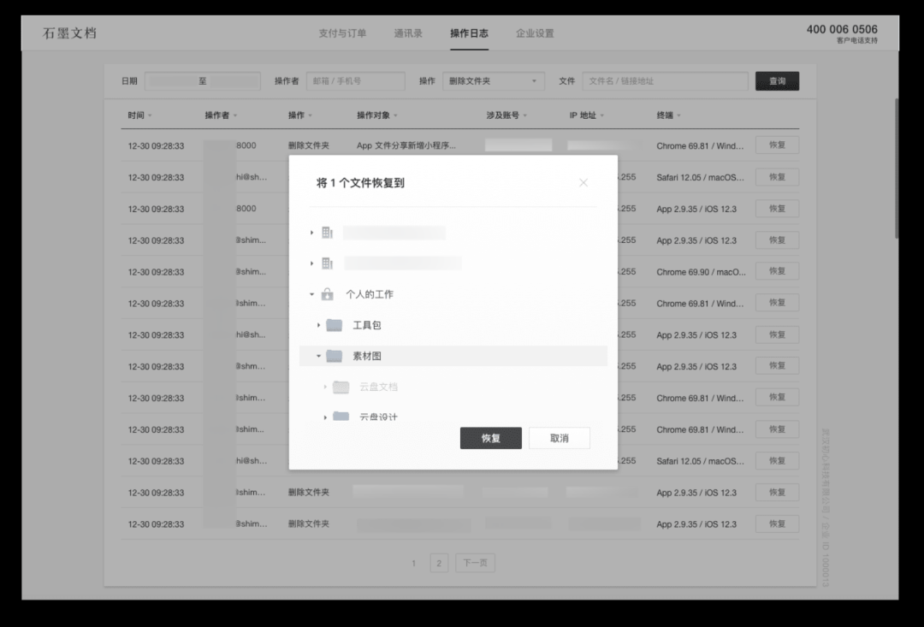Image resolution: width=924 pixels, height=627 pixels.
Task: Click the 下一页 pagination link
Action: (475, 563)
